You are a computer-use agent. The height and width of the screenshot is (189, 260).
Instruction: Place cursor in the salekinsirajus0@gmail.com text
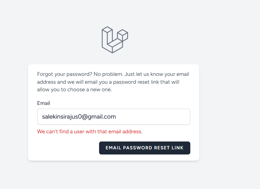click(x=79, y=117)
